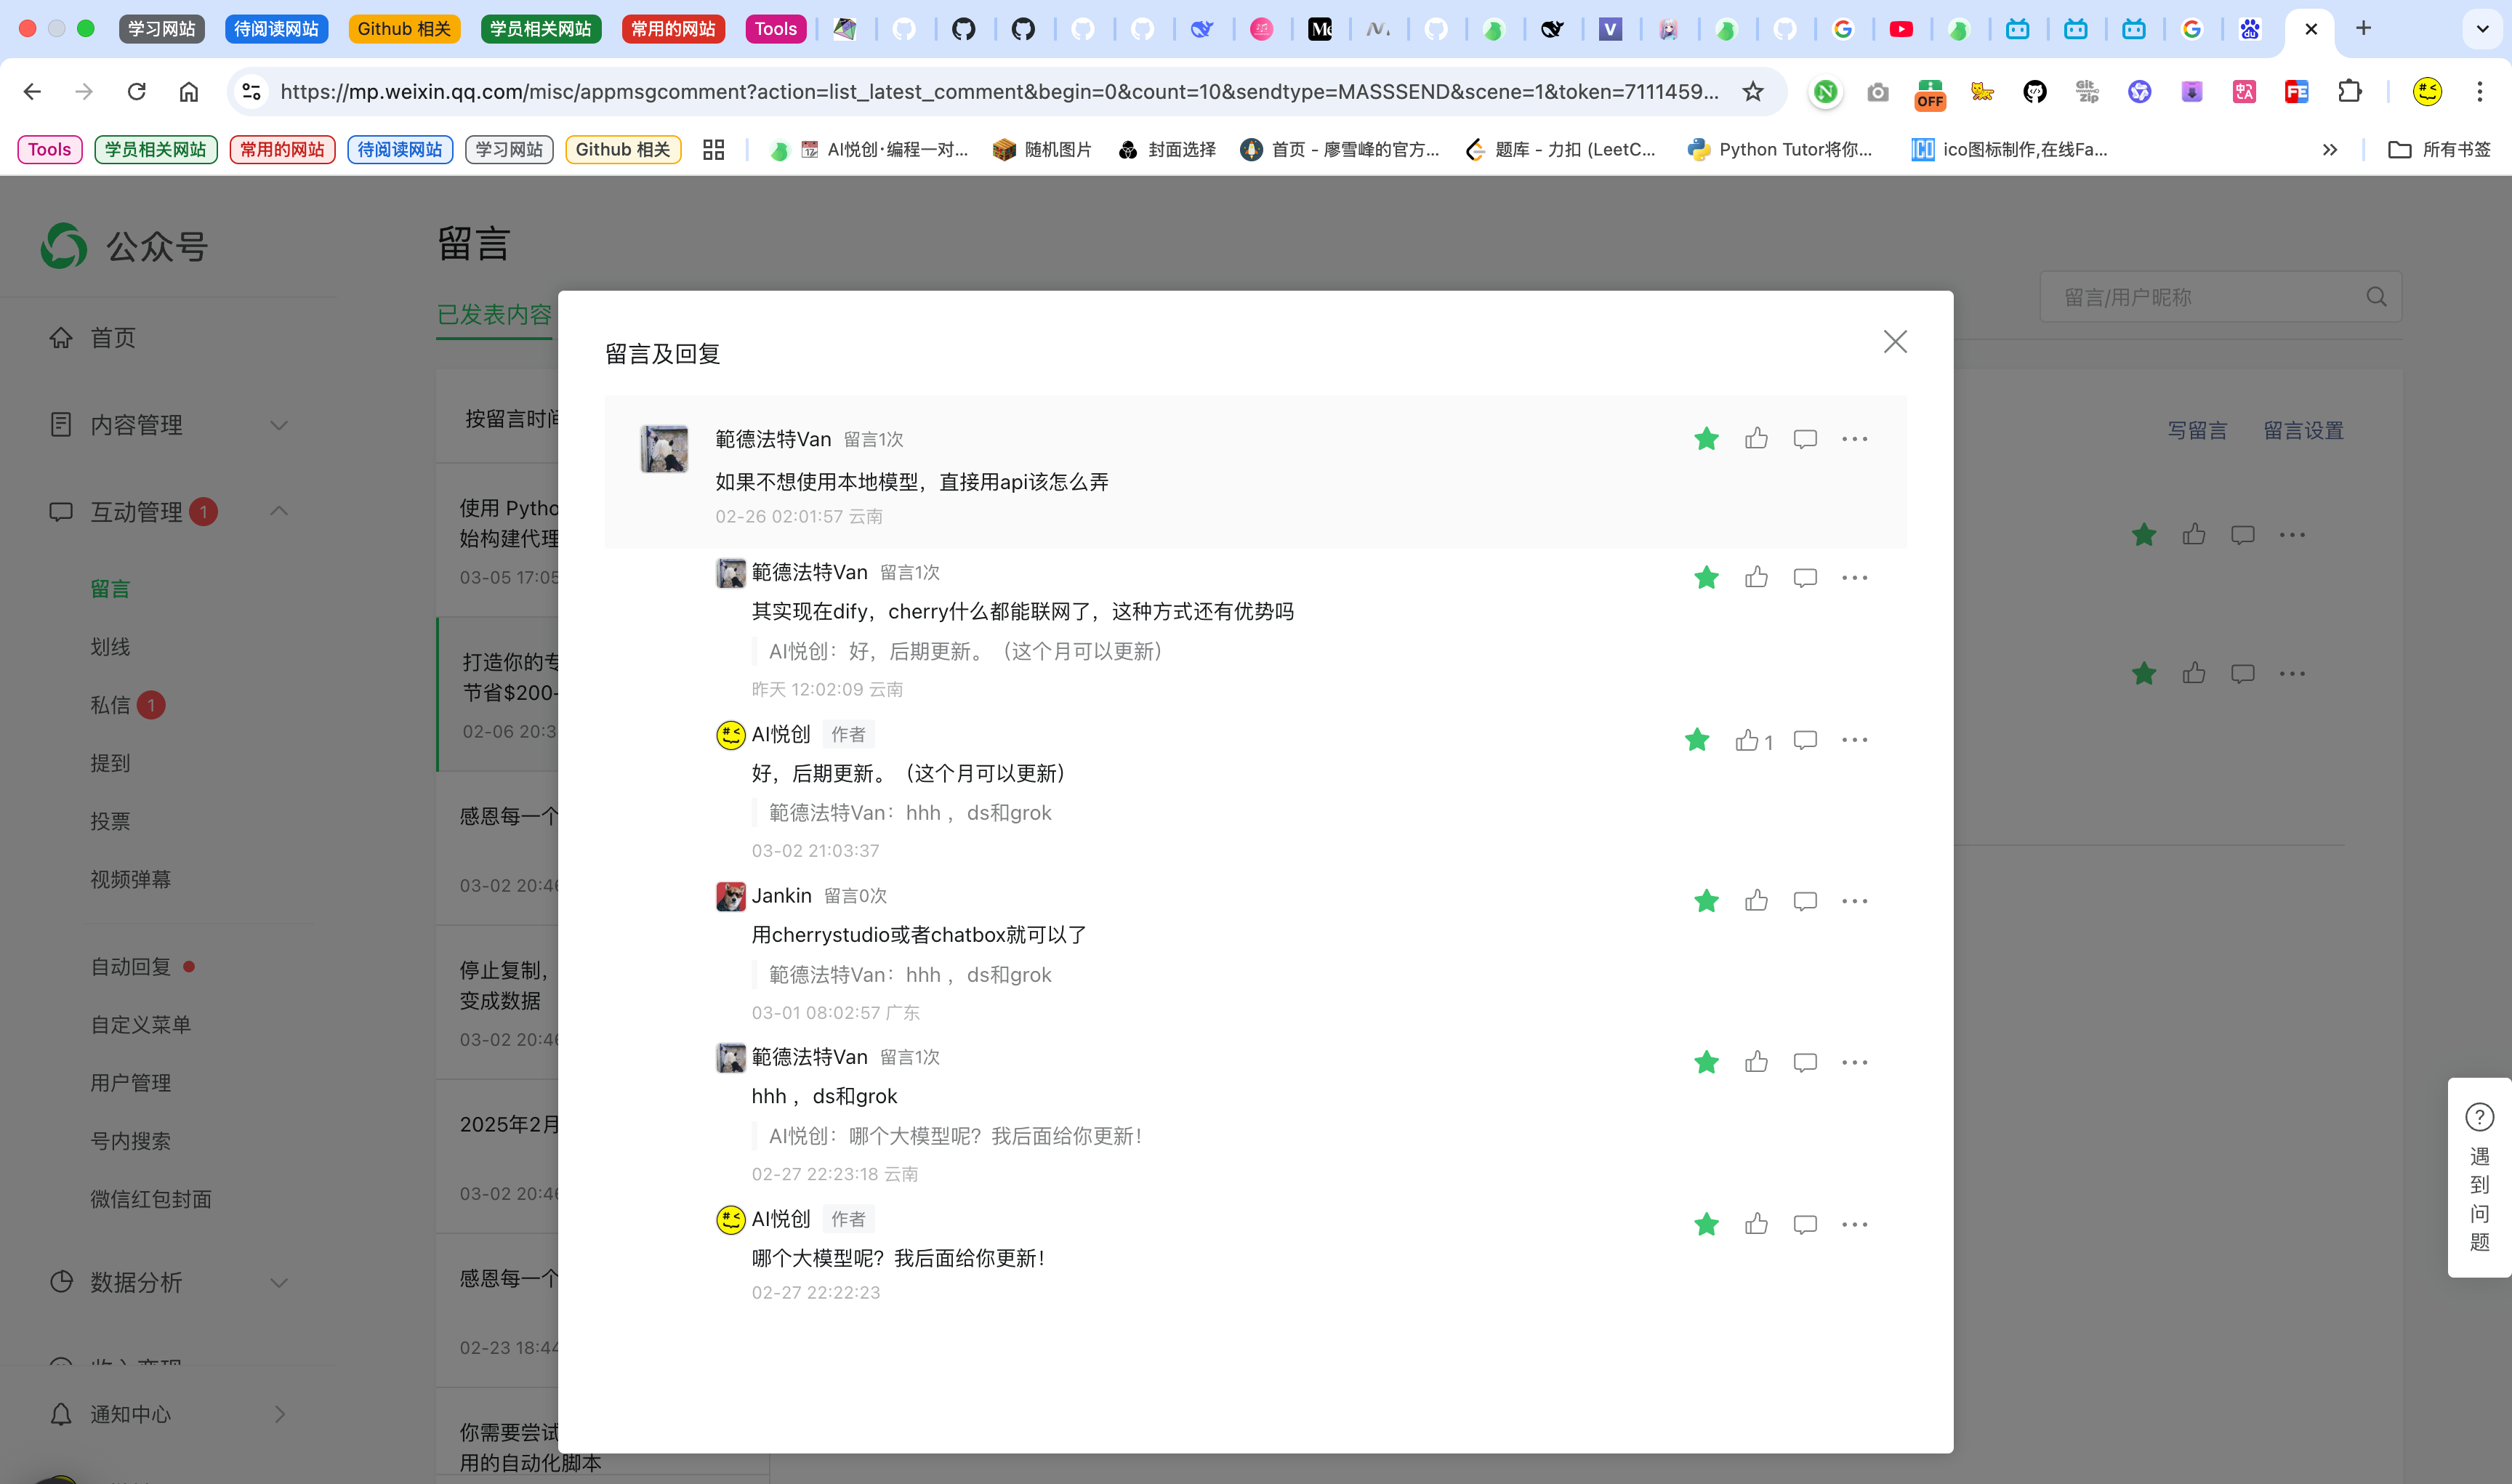Toggle star on '好，后期更新' author reply
The height and width of the screenshot is (1484, 2512).
tap(1697, 740)
